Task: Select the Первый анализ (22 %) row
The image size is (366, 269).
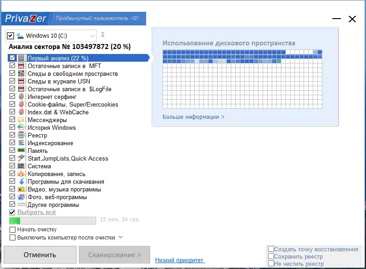Action: [x=79, y=58]
